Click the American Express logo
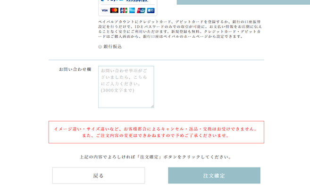This screenshot has height=192, width=310. click(132, 10)
